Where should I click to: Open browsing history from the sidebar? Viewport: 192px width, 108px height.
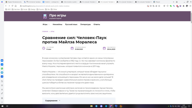[x=2, y=81]
